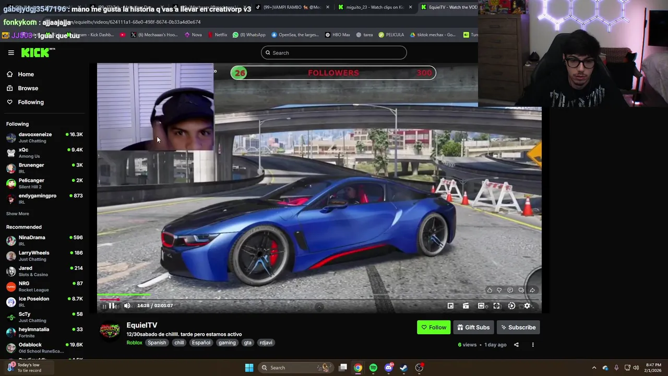Expand the player chevron-up handle
Viewport: 668px width, 376px height.
tap(319, 307)
